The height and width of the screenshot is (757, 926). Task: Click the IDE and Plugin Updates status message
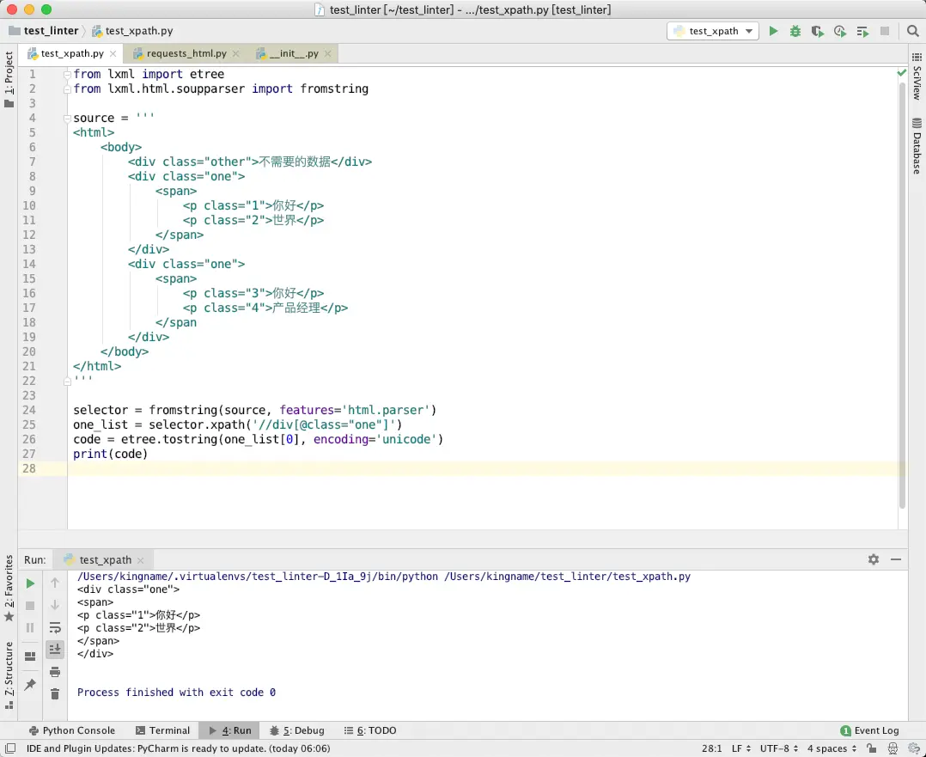coord(179,748)
